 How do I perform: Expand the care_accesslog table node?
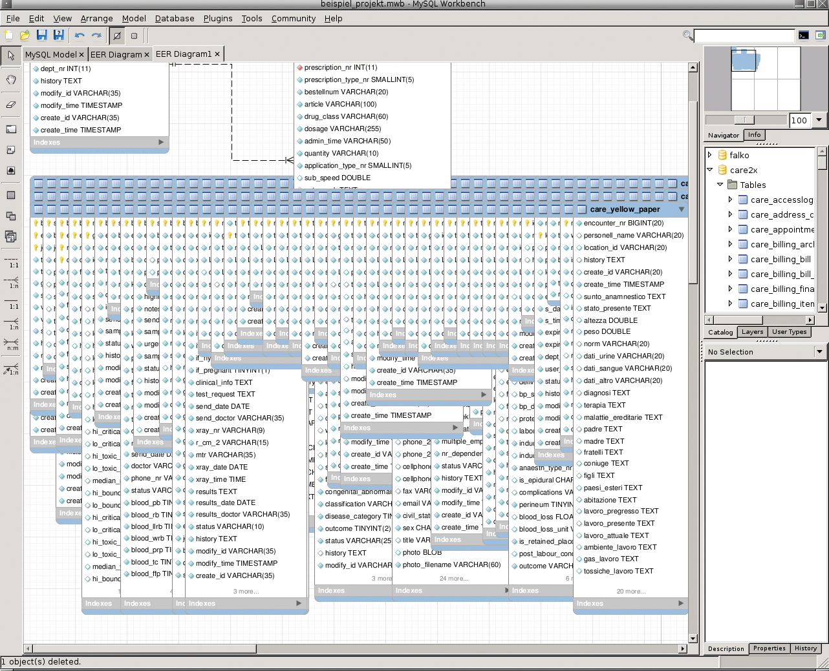click(x=731, y=200)
